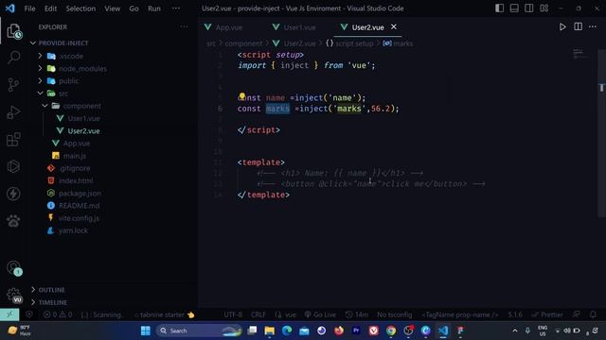This screenshot has height=340, width=606.
Task: Click tabnine starter status item
Action: 165,314
